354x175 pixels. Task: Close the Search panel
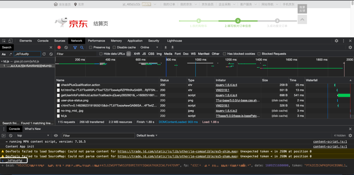tap(51, 47)
